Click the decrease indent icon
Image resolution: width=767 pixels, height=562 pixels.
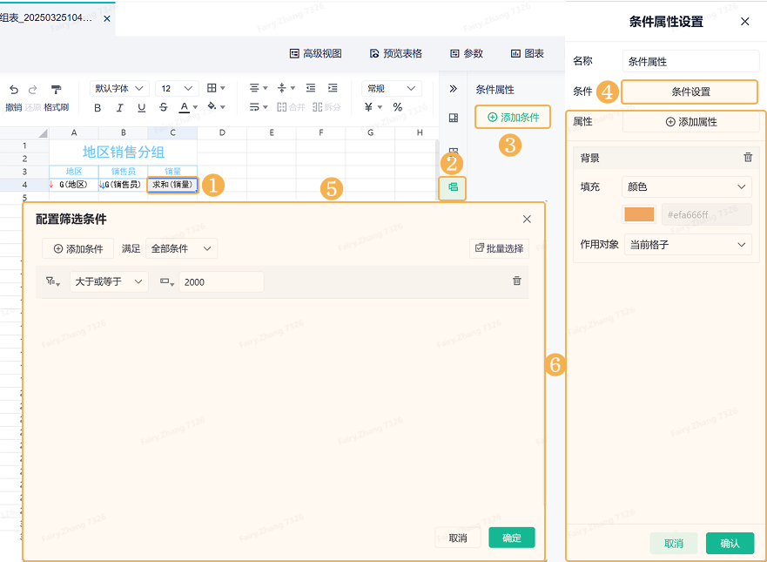pos(311,88)
